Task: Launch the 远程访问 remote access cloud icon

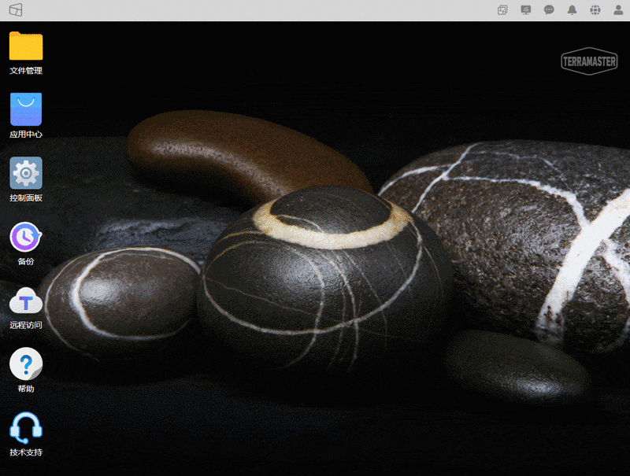Action: pos(26,301)
